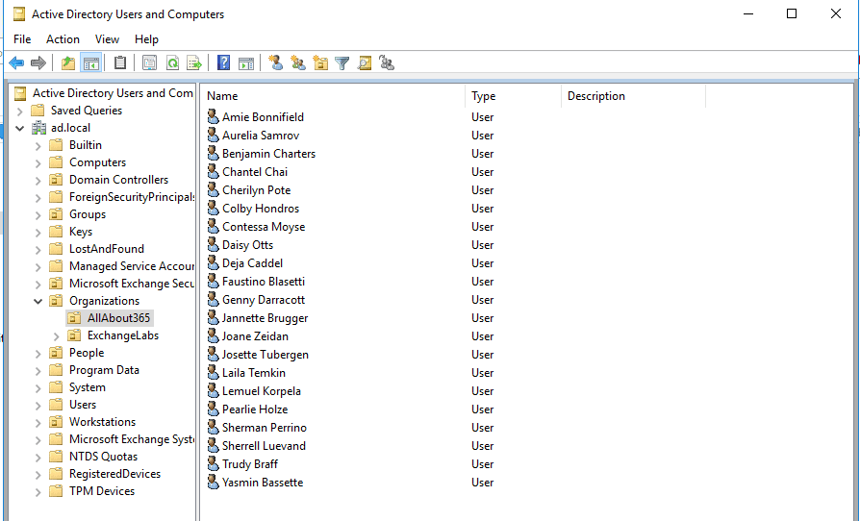Select LostAndFound in the tree

(107, 249)
